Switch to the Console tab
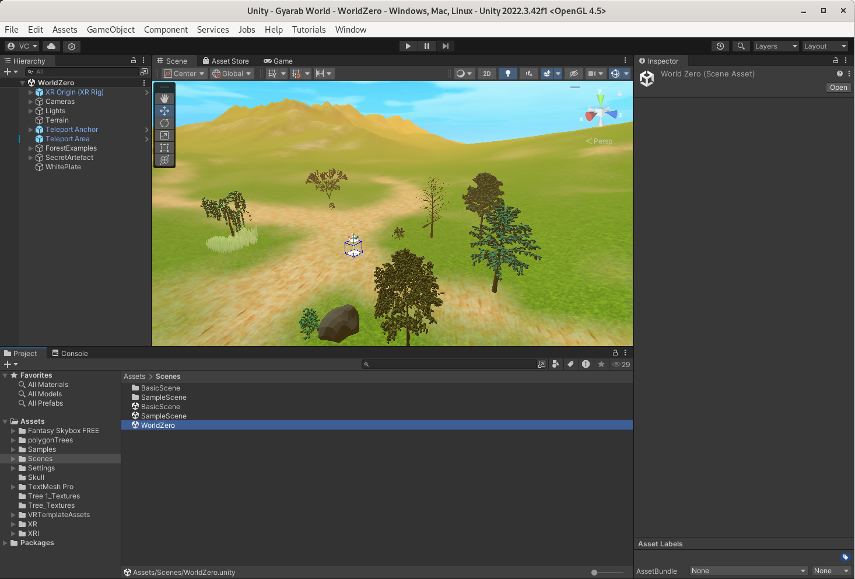855x579 pixels. (x=70, y=353)
